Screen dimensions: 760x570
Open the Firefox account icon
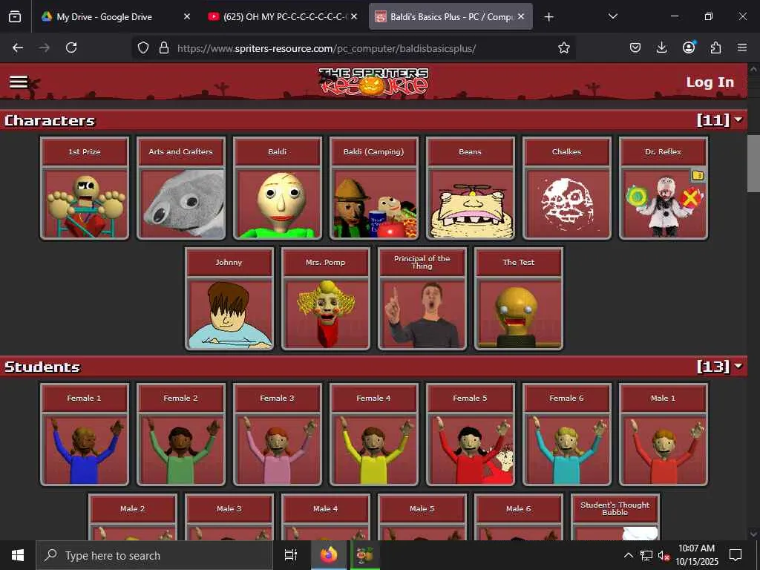pyautogui.click(x=689, y=47)
